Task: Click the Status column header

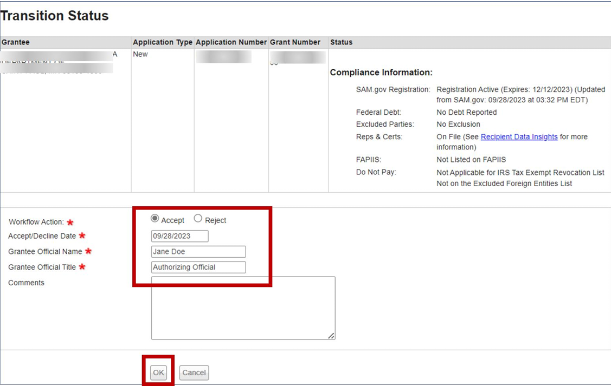Action: click(x=341, y=42)
